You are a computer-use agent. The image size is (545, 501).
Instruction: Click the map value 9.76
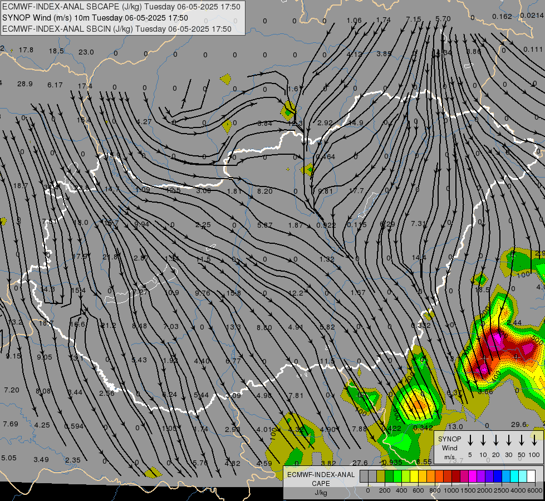point(202,293)
